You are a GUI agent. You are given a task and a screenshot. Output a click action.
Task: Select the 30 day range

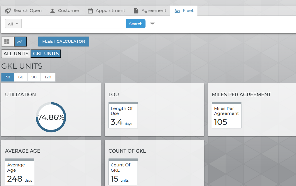[8, 77]
